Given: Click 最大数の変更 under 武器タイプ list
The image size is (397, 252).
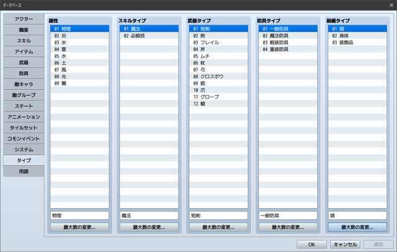Looking at the screenshot, I should pos(218,227).
